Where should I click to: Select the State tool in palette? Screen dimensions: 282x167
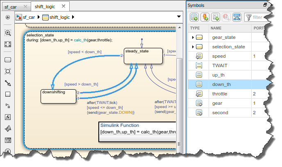(8, 60)
